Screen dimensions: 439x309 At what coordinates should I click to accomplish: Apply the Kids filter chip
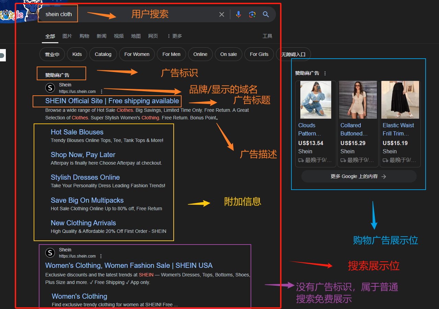[x=77, y=54]
